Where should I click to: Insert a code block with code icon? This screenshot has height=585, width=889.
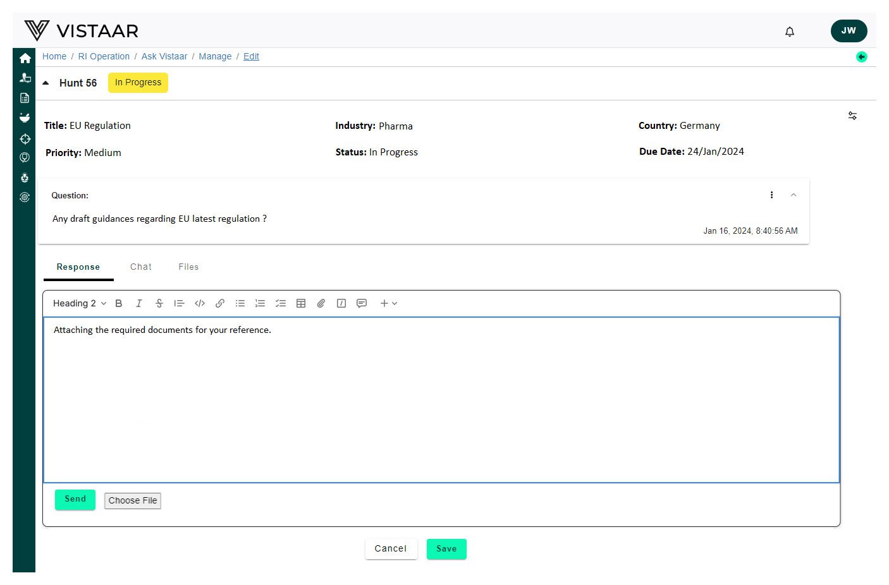[x=200, y=303]
